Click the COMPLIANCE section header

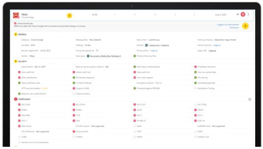[24, 99]
